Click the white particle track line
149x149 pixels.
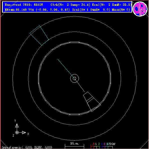point(80,85)
